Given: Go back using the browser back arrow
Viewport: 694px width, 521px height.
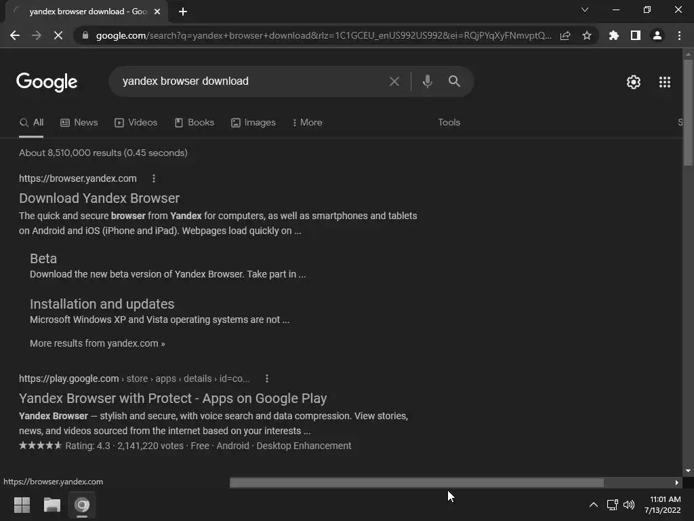Looking at the screenshot, I should click(x=15, y=35).
